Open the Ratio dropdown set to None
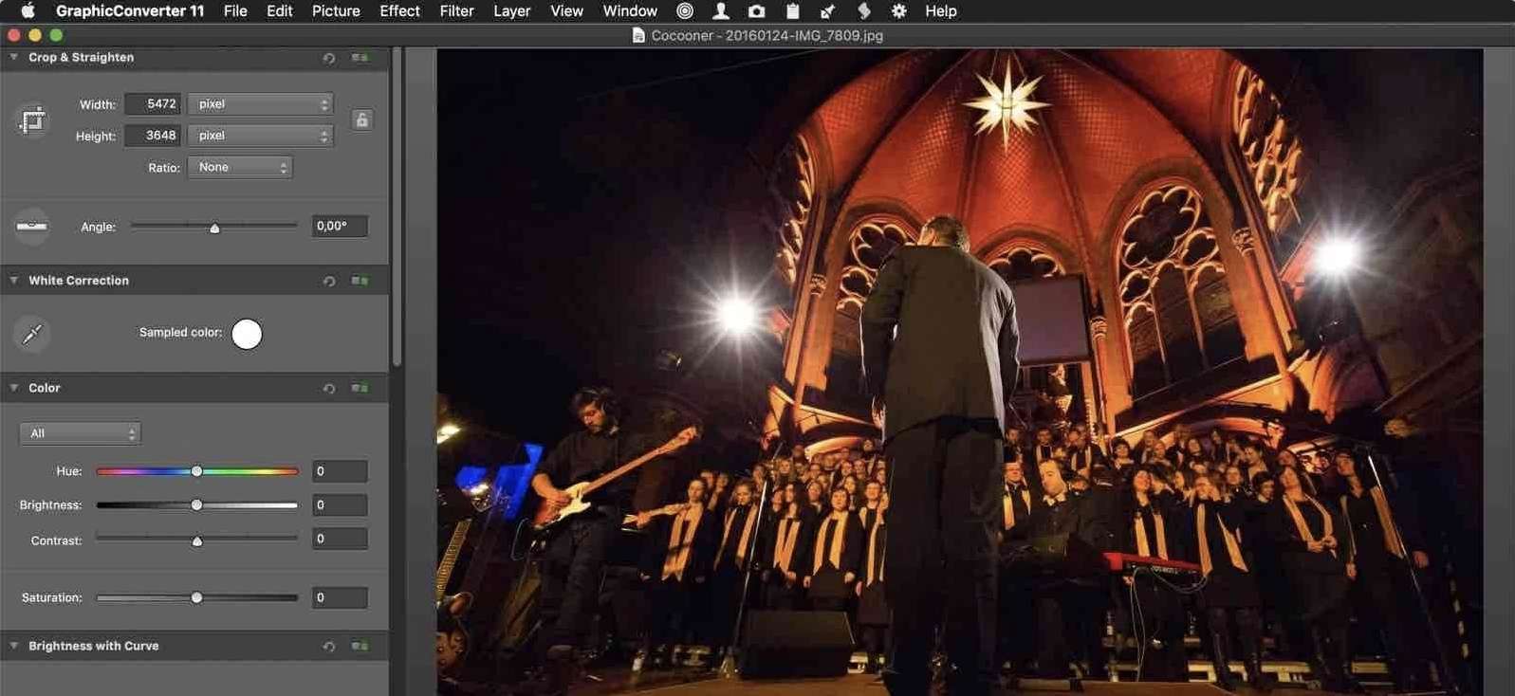Screen dimensions: 1515x696 [240, 168]
